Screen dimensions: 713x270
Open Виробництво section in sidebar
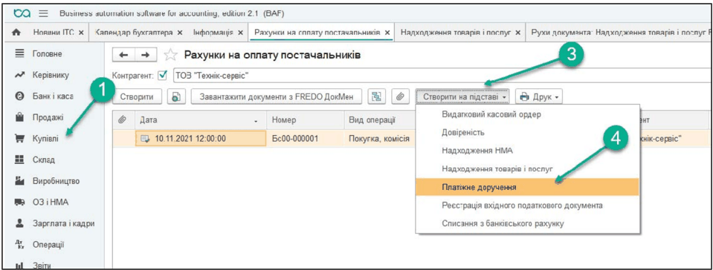tap(56, 181)
